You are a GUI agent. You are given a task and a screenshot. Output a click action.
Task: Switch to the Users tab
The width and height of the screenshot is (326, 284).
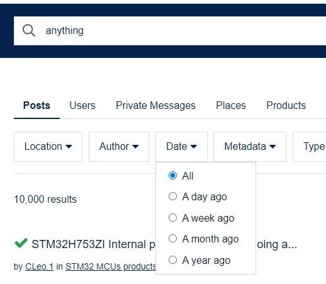click(82, 105)
